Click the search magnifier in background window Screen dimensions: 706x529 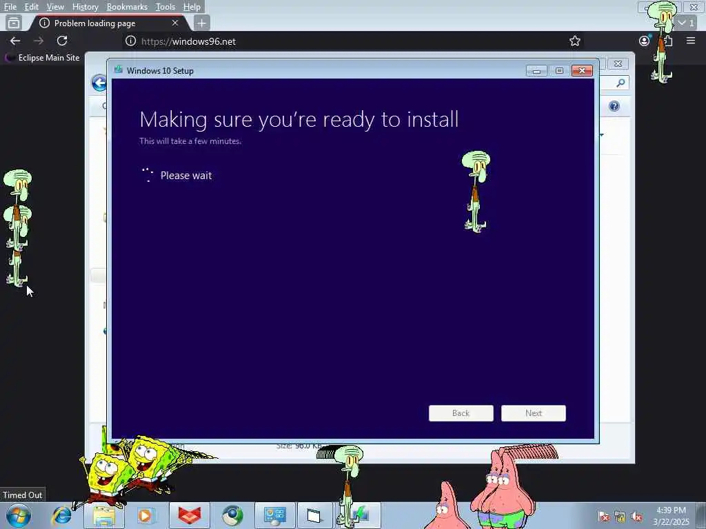(x=621, y=83)
